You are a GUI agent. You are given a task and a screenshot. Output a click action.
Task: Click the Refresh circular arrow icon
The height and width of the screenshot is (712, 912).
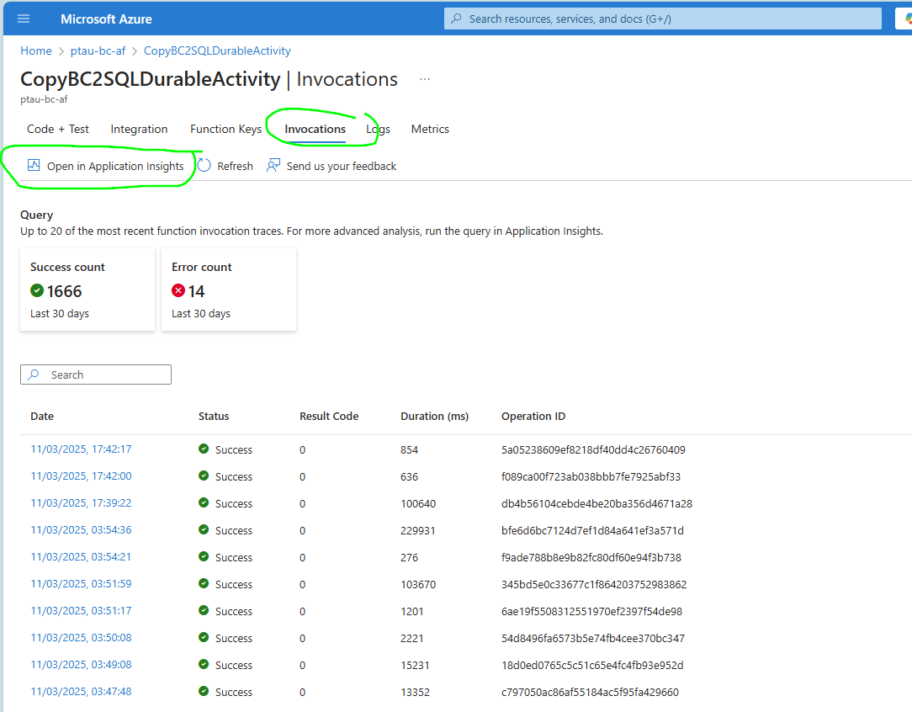tap(204, 165)
